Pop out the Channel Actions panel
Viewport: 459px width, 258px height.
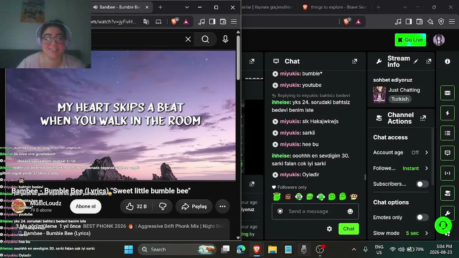coord(423,118)
